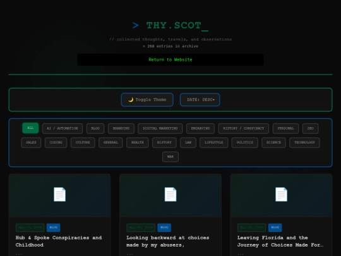The height and width of the screenshot is (256, 341).
Task: Filter by HISTORY / CONSPIRACY category
Action: (244, 128)
